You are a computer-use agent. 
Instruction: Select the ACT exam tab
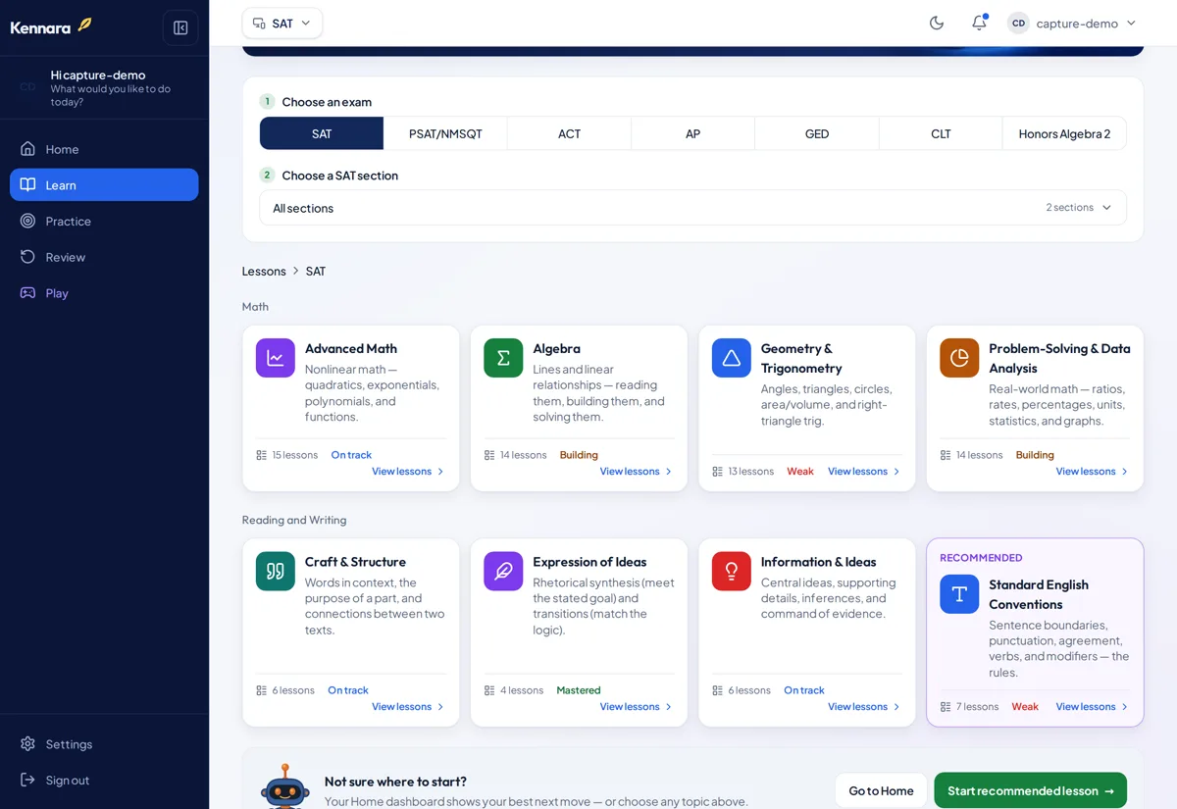569,133
